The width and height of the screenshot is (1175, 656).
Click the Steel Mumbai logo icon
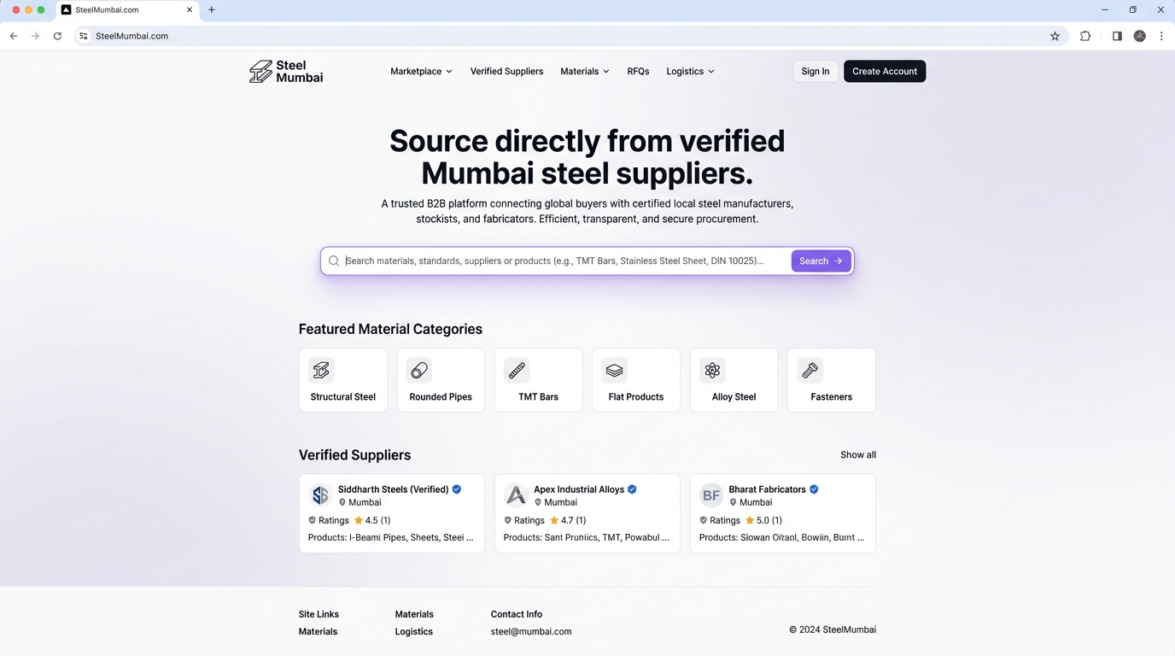pyautogui.click(x=260, y=72)
